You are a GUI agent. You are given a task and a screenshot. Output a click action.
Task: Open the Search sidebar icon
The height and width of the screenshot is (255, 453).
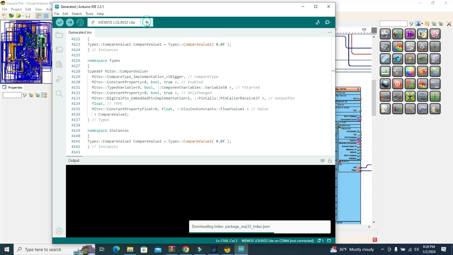tap(59, 93)
